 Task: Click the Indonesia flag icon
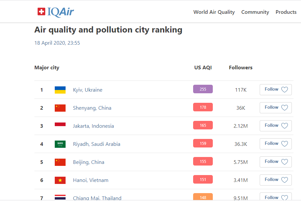point(60,125)
